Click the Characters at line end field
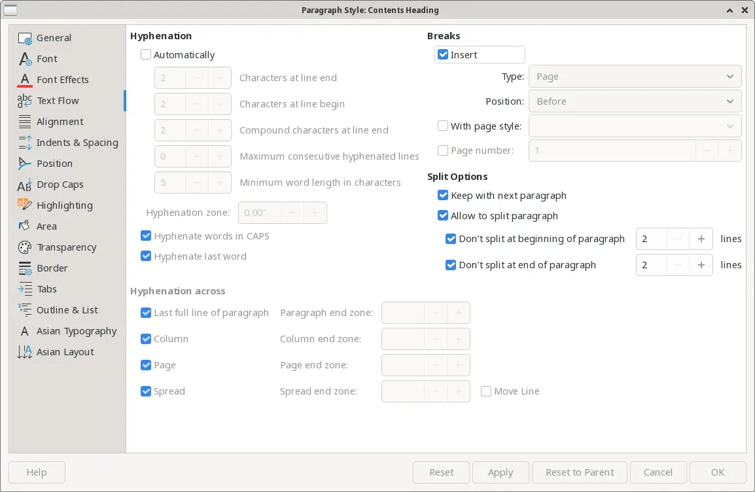The width and height of the screenshot is (755, 492). point(170,78)
